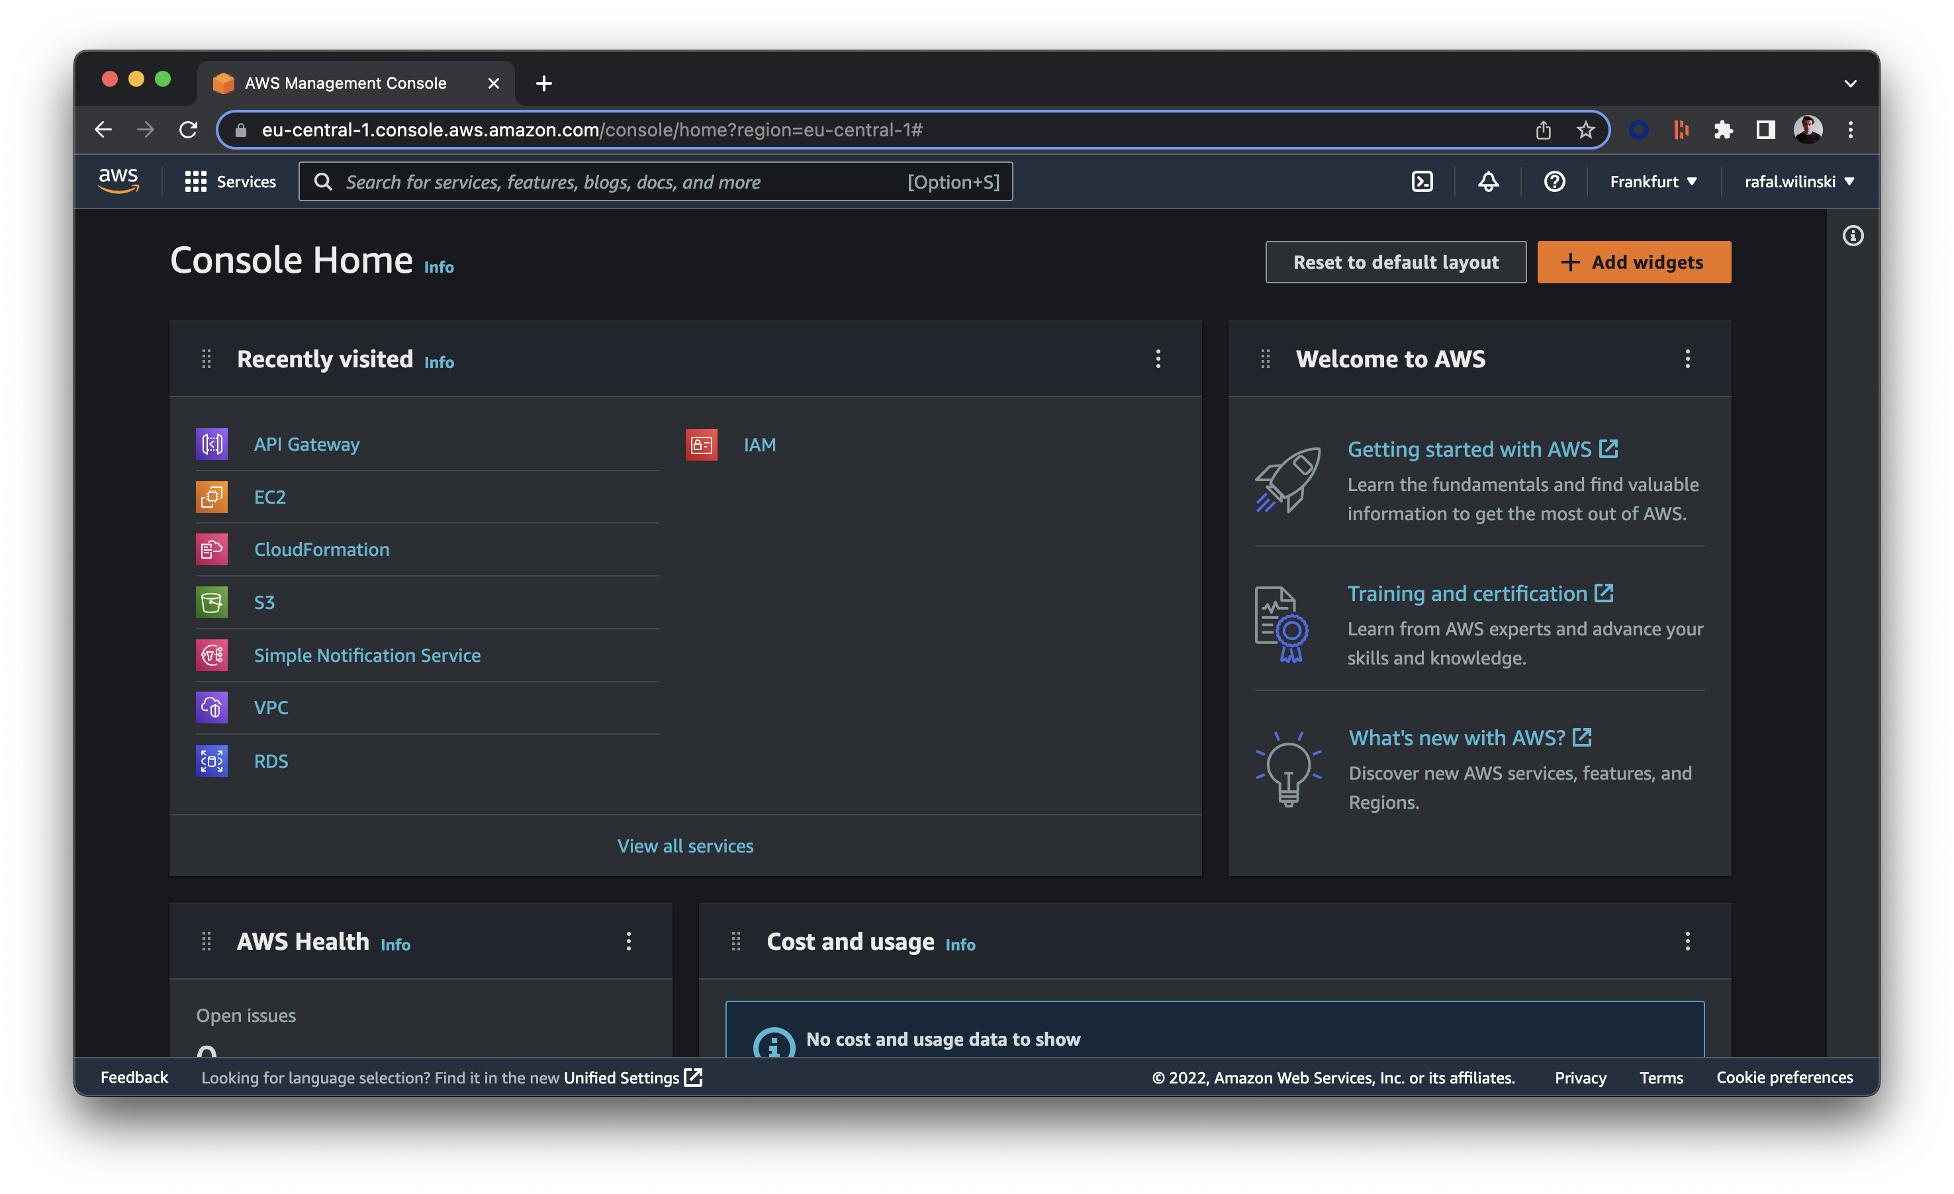This screenshot has height=1194, width=1954.
Task: Open the API Gateway link
Action: click(307, 444)
